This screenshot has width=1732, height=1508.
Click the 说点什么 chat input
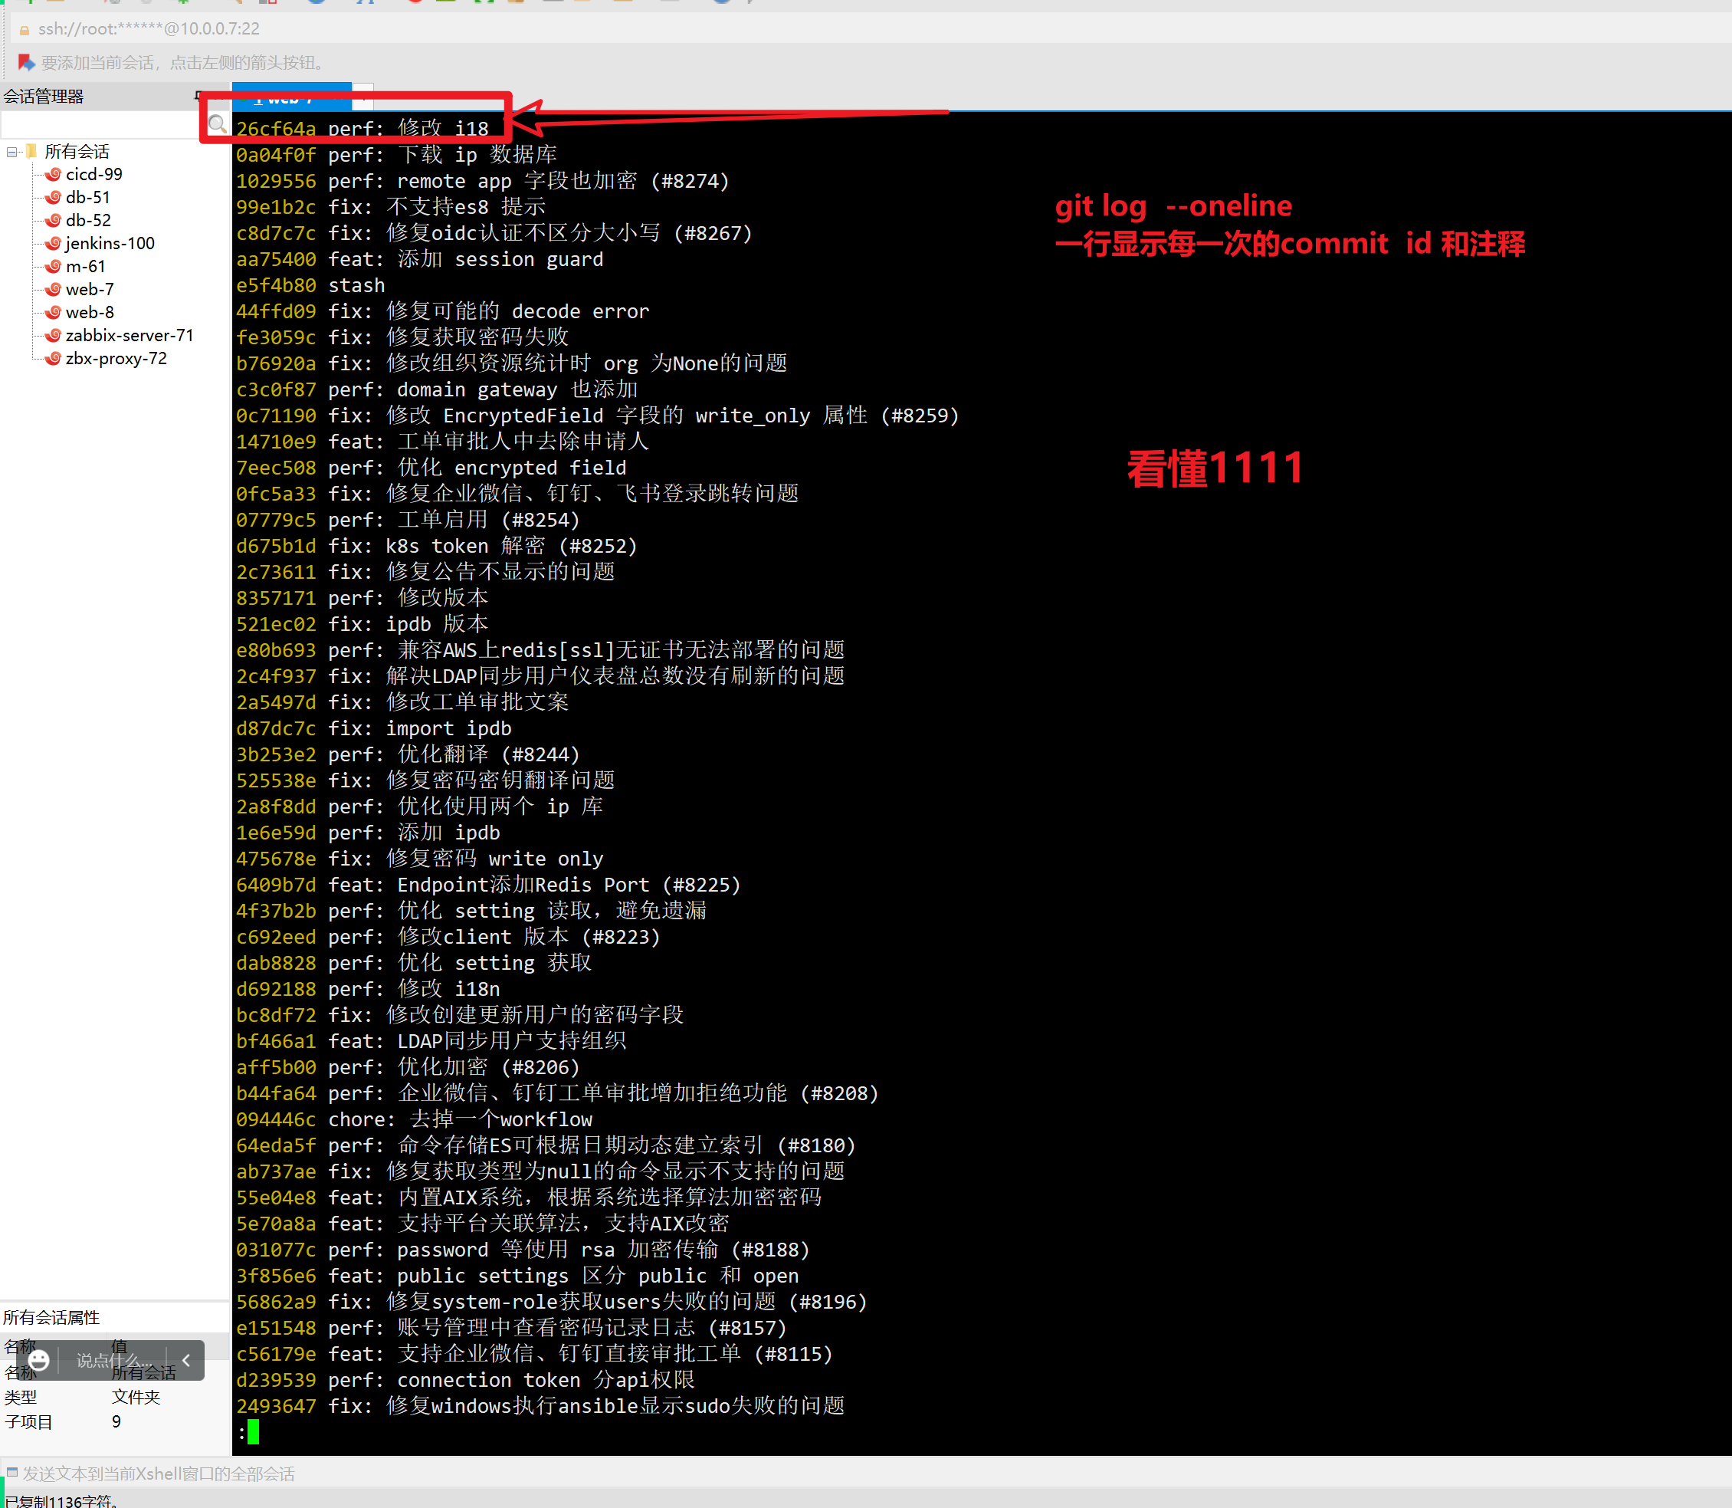point(113,1360)
